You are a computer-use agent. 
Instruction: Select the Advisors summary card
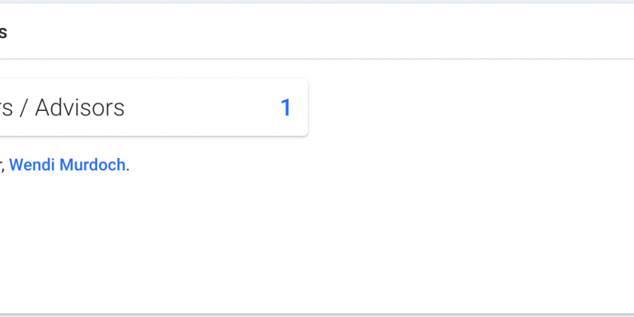[152, 107]
